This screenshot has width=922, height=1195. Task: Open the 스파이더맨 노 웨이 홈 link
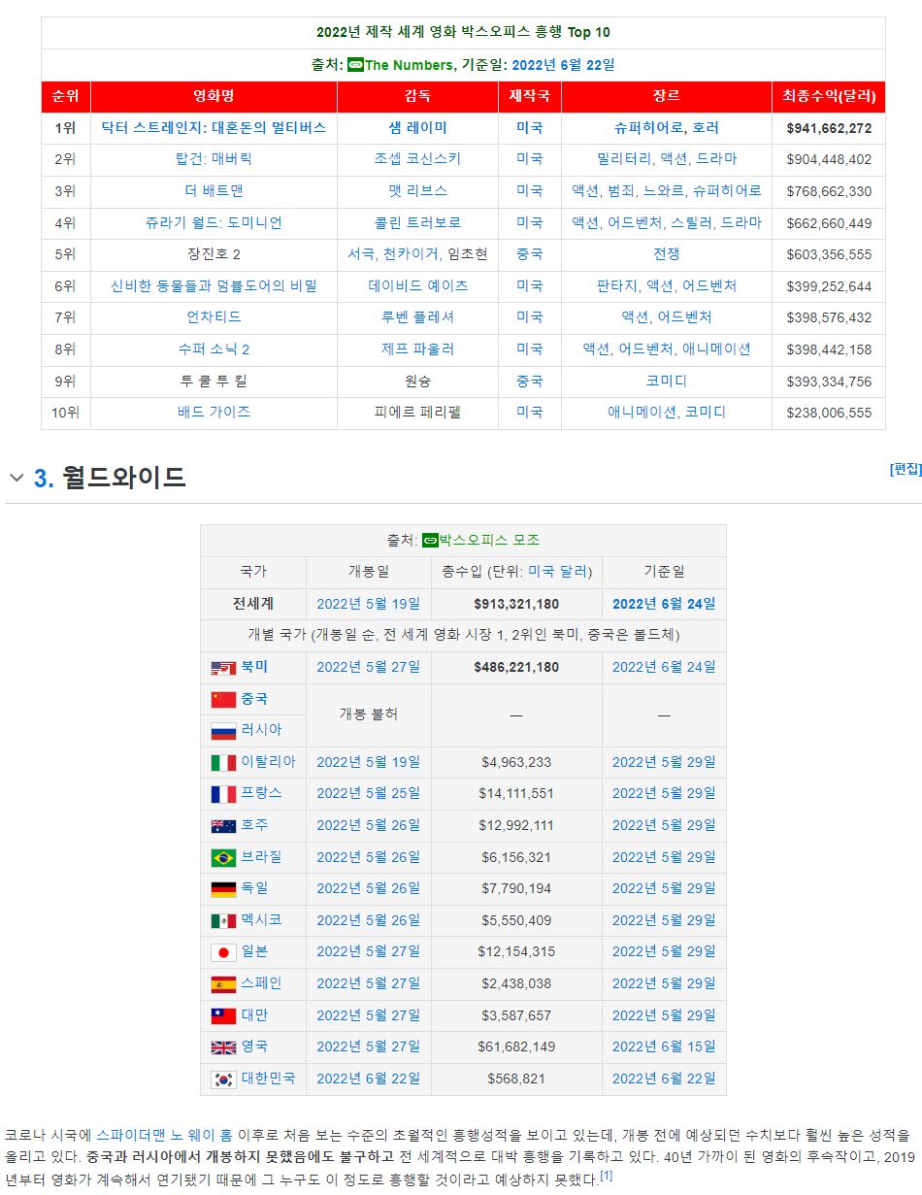point(164,1134)
